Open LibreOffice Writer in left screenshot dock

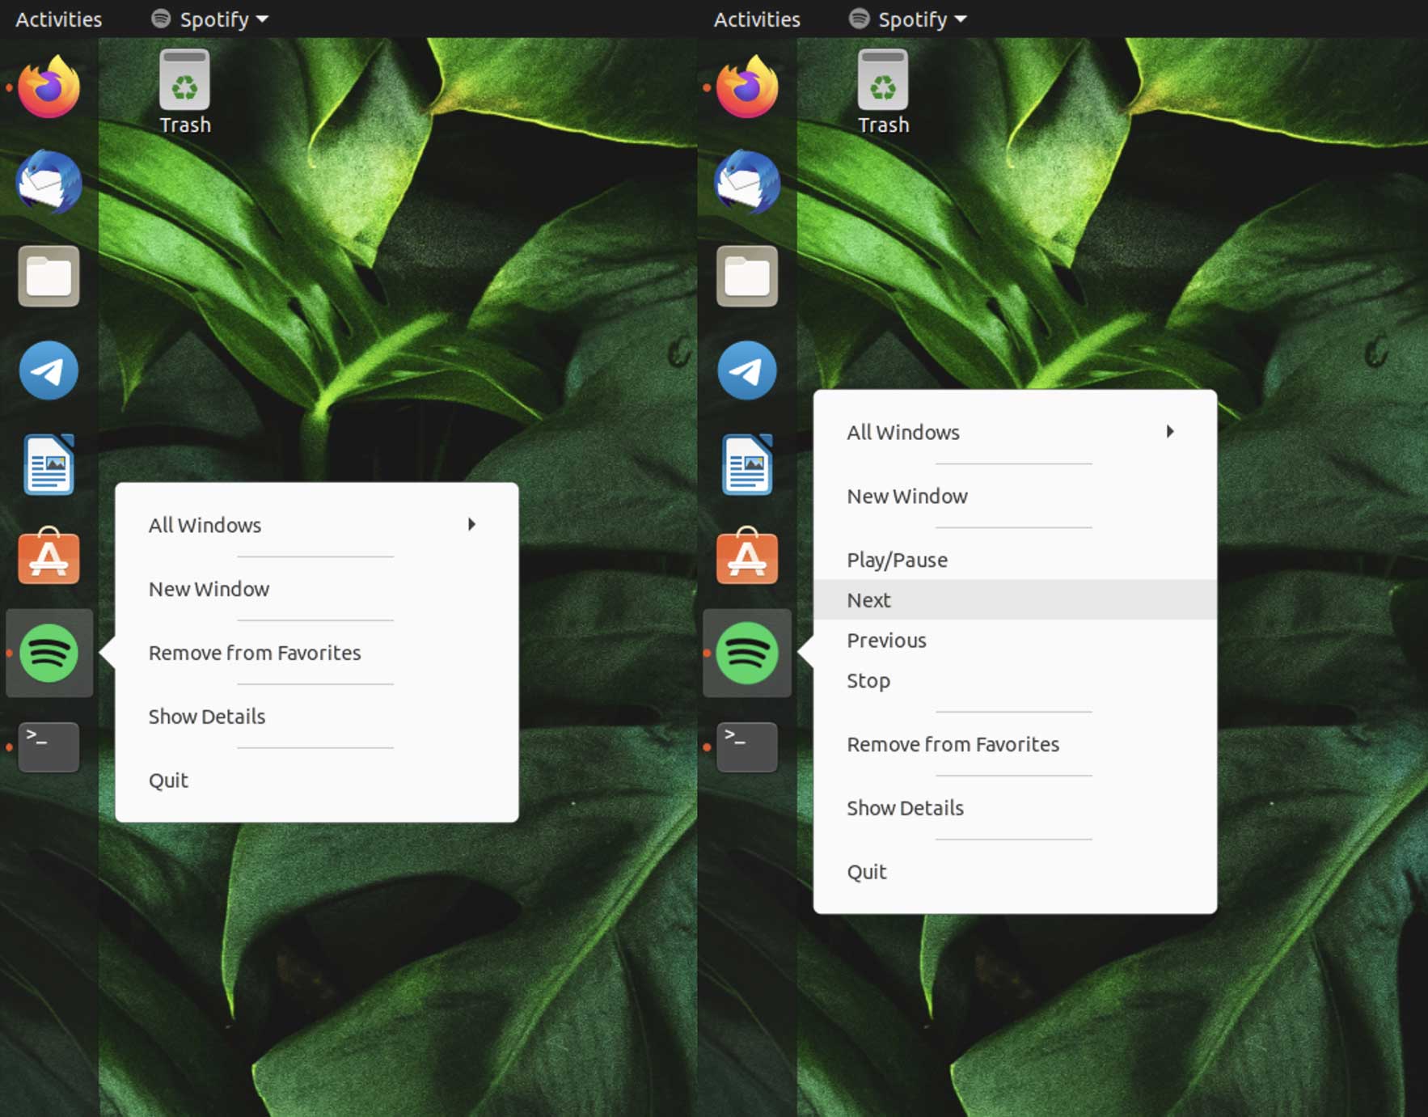click(x=49, y=464)
